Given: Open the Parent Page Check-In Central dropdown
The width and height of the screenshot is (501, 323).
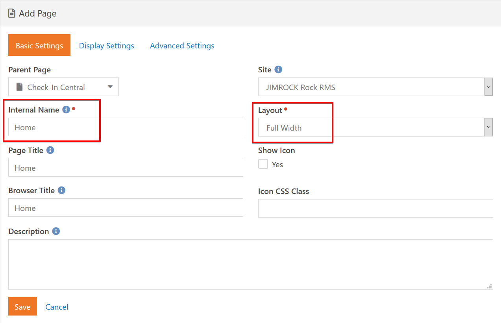Looking at the screenshot, I should tap(63, 87).
